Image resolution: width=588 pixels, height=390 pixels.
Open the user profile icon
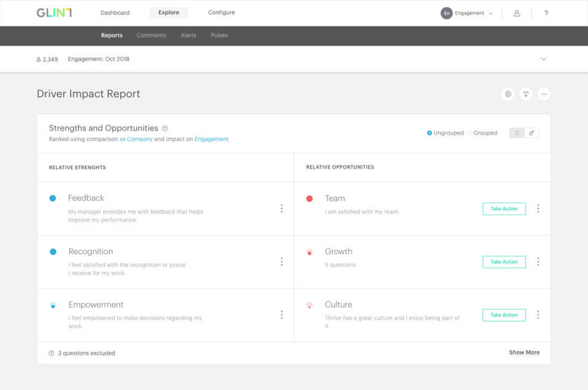[517, 13]
